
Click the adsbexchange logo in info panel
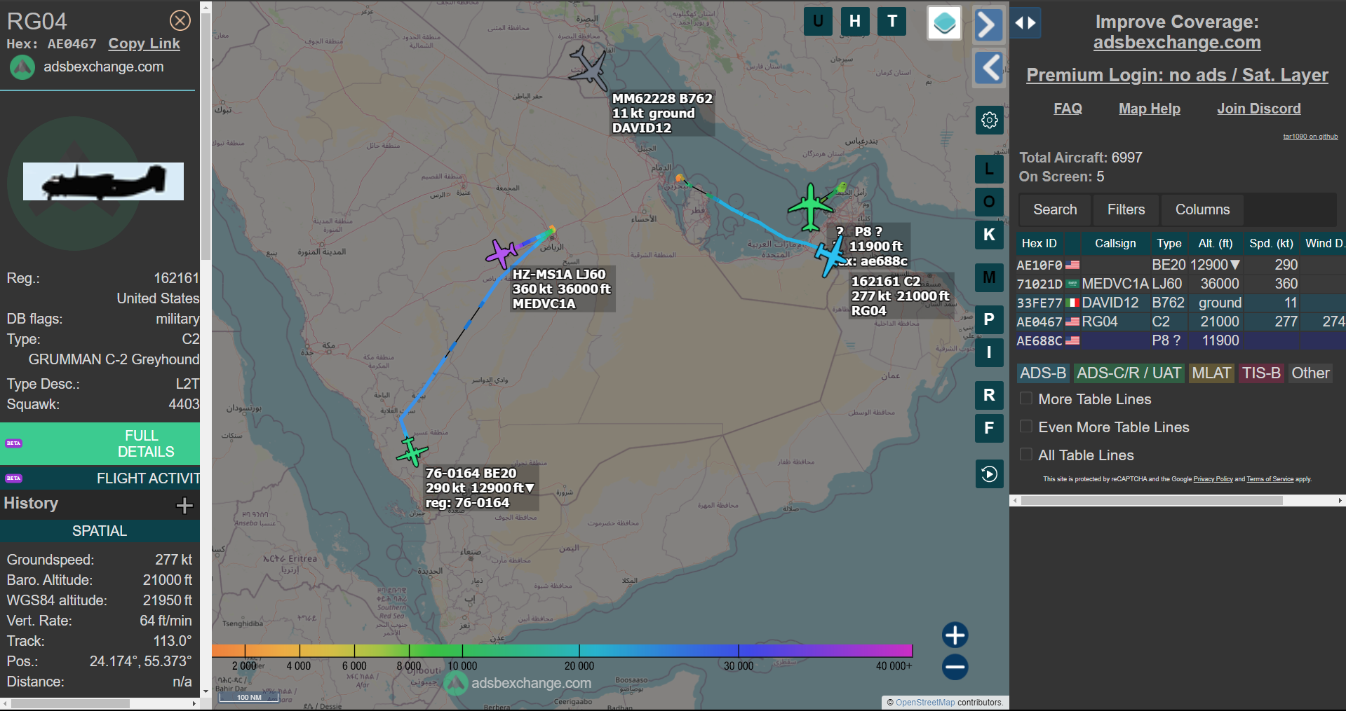tap(22, 67)
